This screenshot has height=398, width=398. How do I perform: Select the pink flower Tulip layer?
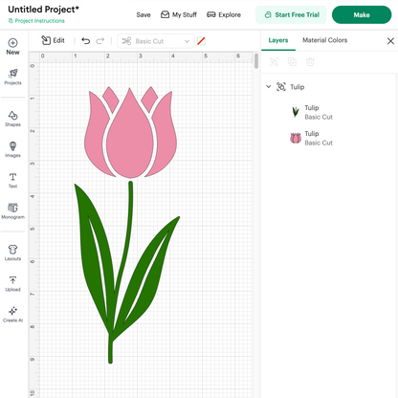329,138
